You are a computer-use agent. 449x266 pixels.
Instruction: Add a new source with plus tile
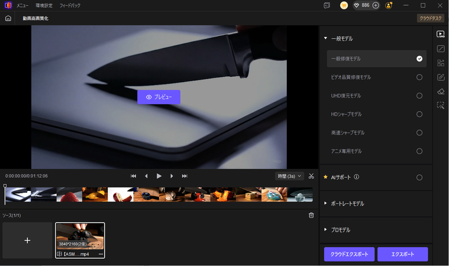(27, 241)
